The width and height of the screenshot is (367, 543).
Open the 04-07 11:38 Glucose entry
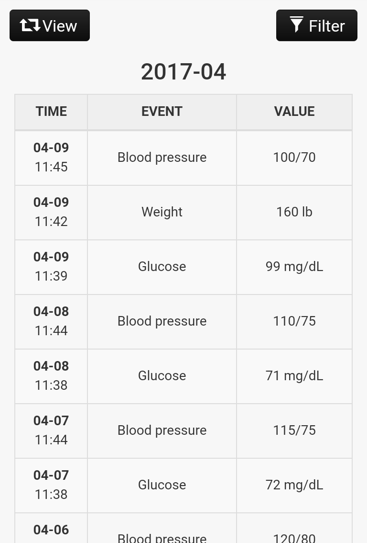[x=162, y=485]
